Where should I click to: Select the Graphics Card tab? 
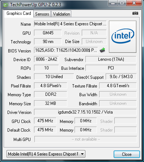point(19,13)
